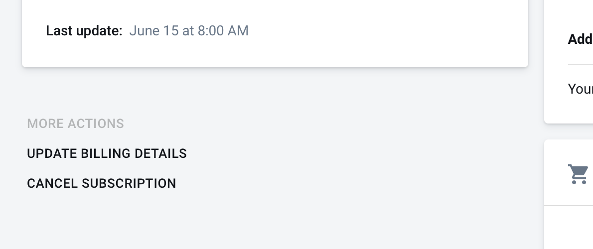Screen dimensions: 593x249
Task: Click the divider line under the 'Add' heading
Action: click(580, 64)
